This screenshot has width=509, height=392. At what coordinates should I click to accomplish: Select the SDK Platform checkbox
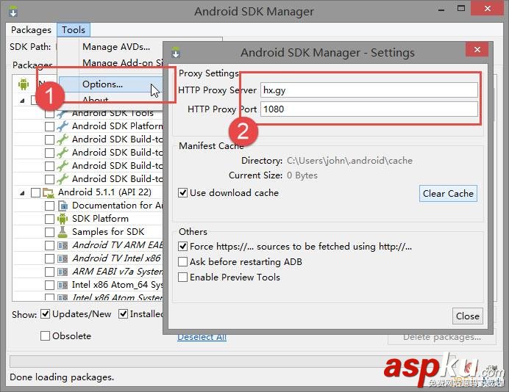tap(49, 219)
